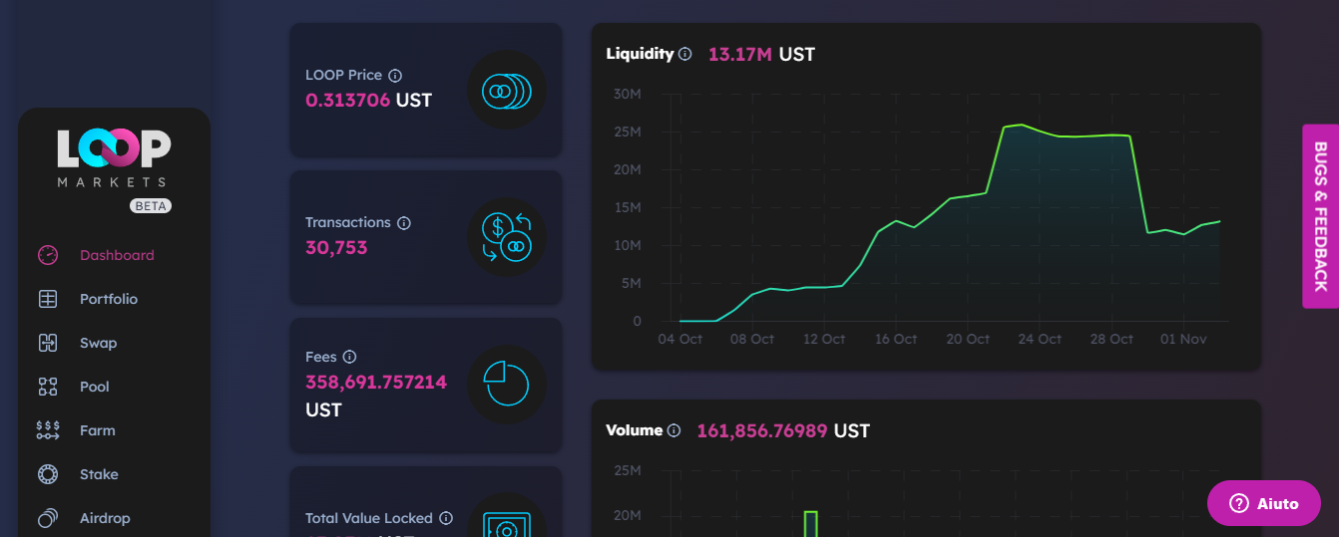Screen dimensions: 1339x537
Task: Go to the Airdrop page
Action: pyautogui.click(x=105, y=518)
